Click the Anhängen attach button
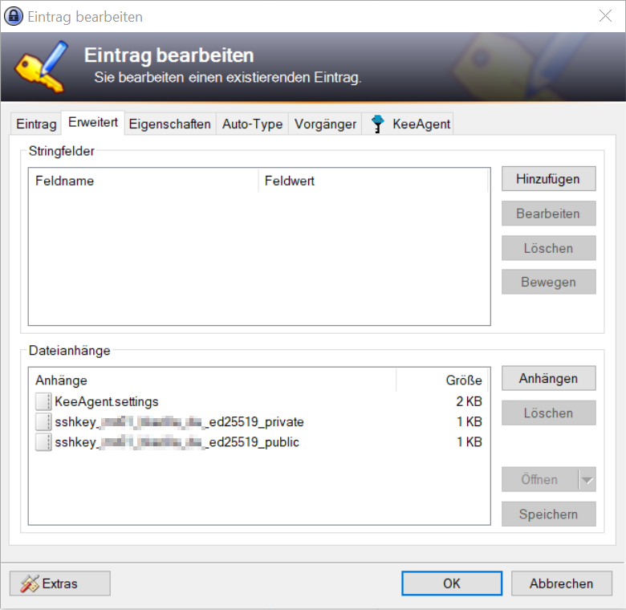Image resolution: width=626 pixels, height=610 pixels. click(548, 378)
